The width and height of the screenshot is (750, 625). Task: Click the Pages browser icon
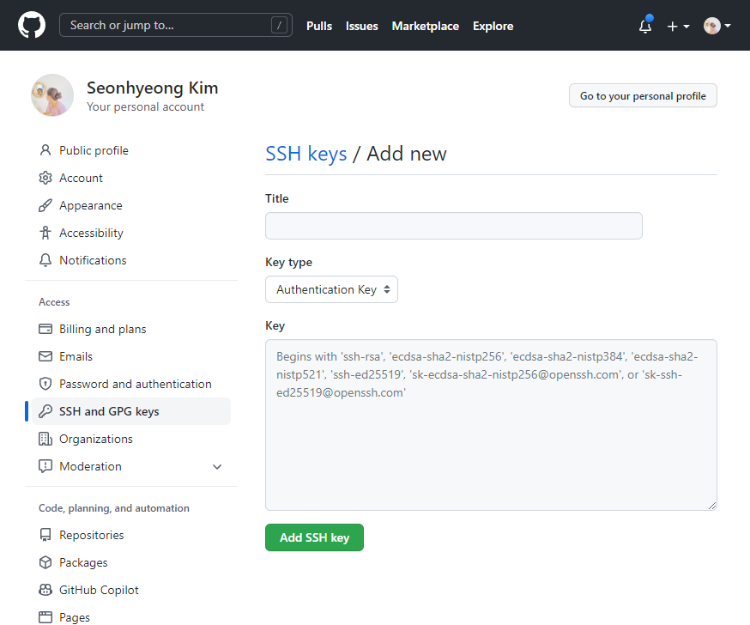pos(45,617)
